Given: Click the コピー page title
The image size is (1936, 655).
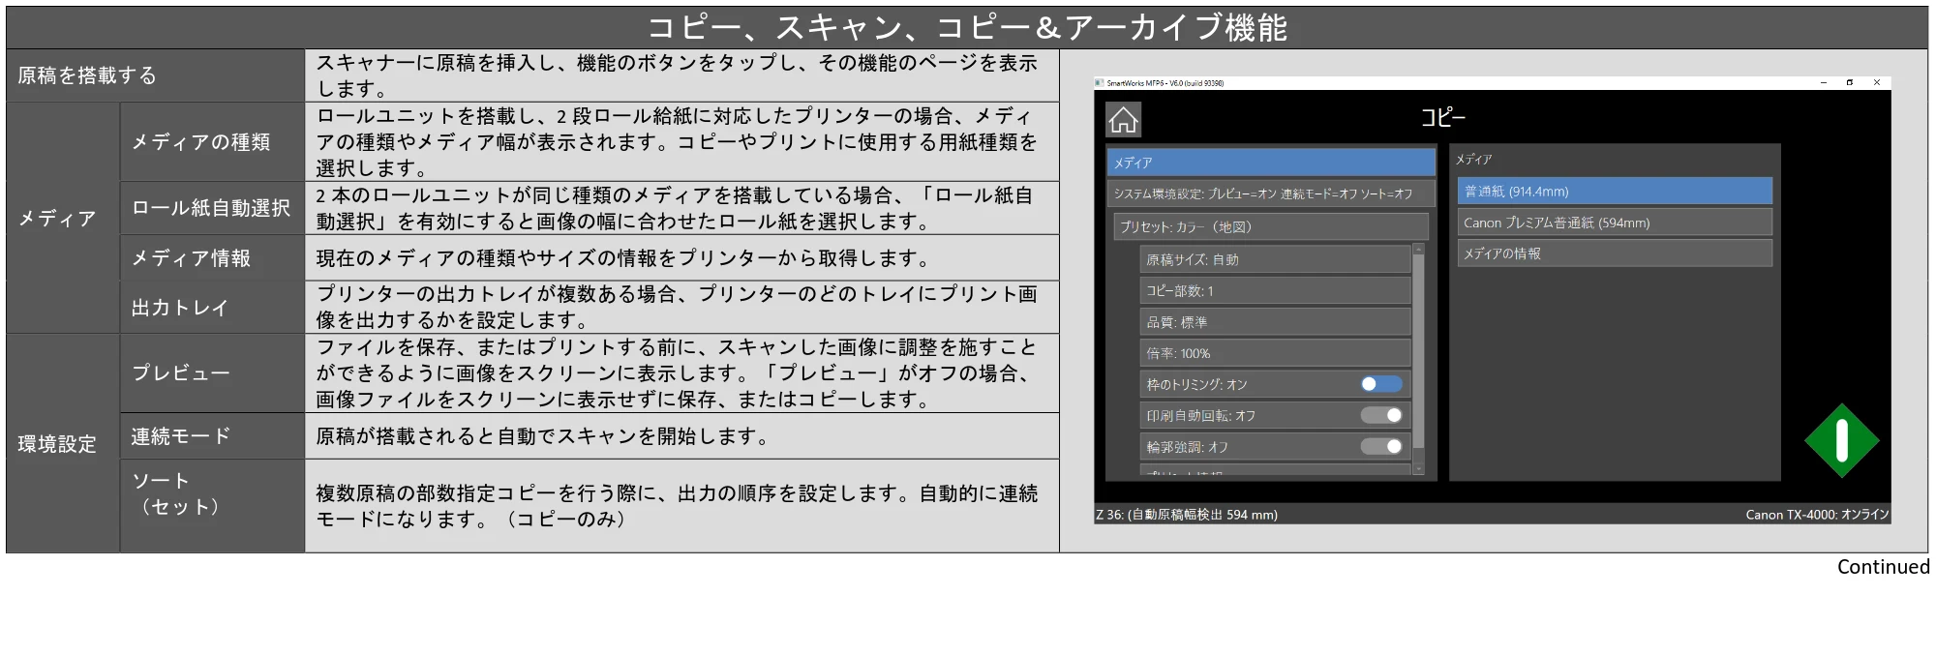Looking at the screenshot, I should [x=1442, y=118].
